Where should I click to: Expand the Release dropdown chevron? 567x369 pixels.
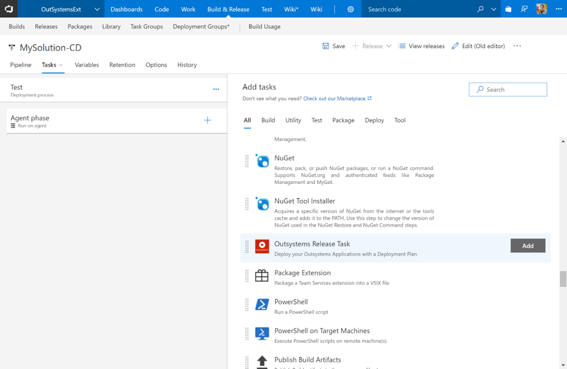pyautogui.click(x=388, y=46)
